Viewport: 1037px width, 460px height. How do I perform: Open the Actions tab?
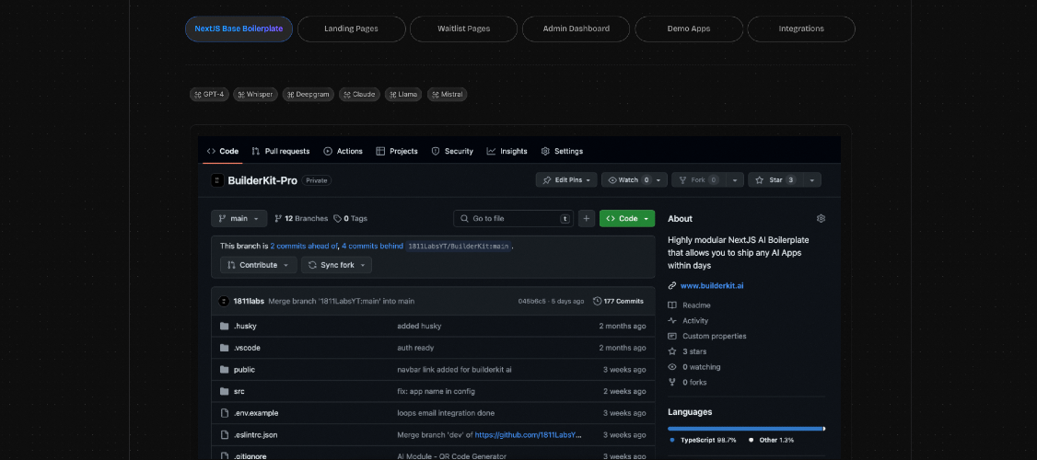343,152
